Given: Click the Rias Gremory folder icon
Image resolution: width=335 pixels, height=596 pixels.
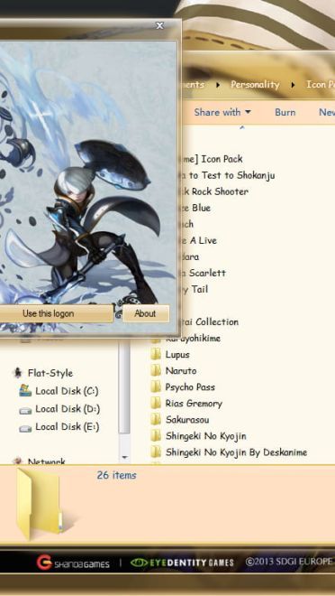Looking at the screenshot, I should (x=156, y=404).
